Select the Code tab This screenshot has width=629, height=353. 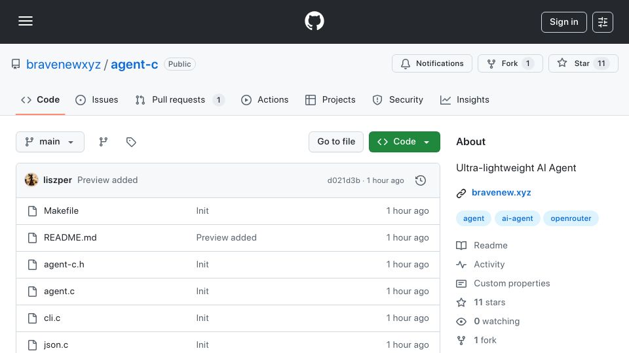[x=40, y=99]
